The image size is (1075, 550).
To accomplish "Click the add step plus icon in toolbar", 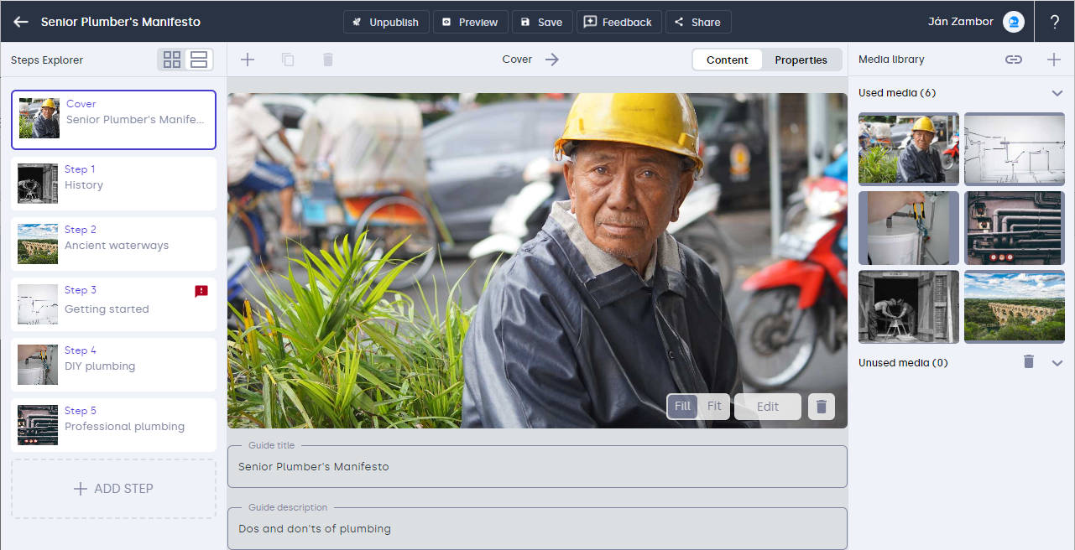I will pos(248,60).
